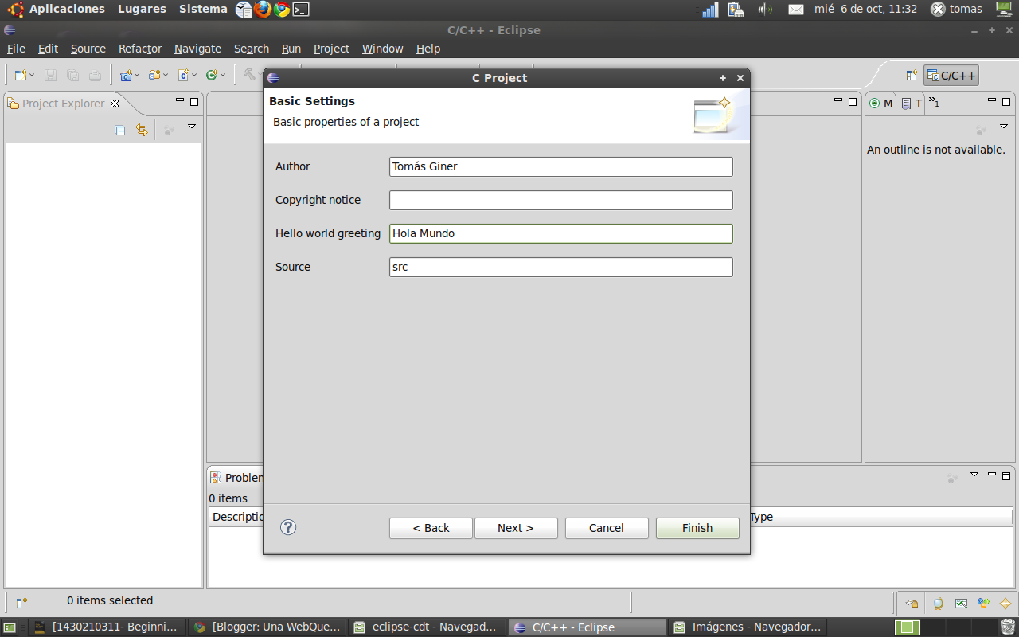
Task: Open the New wizard dropdown arrow
Action: click(x=33, y=74)
